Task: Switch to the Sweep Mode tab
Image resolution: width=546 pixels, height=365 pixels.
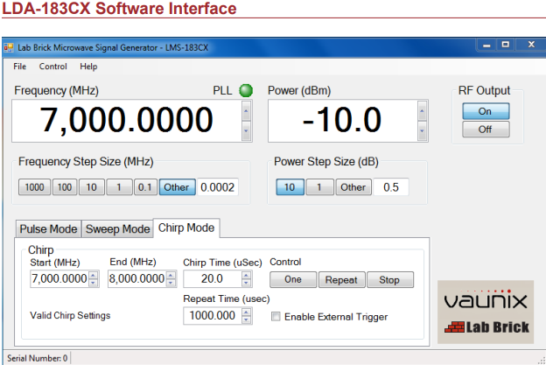Action: [x=117, y=228]
